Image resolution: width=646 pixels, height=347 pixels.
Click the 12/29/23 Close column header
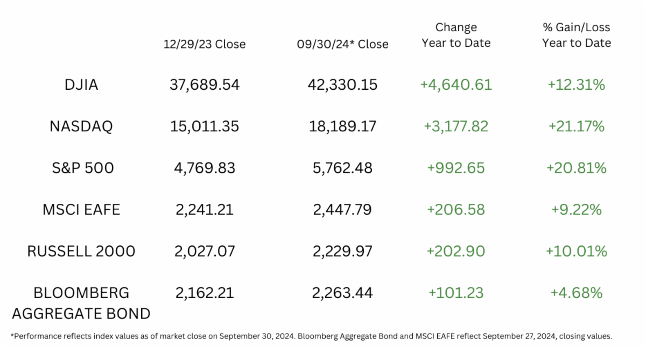coord(205,44)
